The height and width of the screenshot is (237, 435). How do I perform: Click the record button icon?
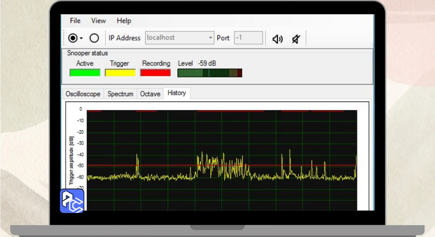click(73, 38)
